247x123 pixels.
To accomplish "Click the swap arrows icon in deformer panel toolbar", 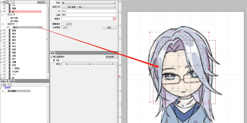I will [x=10, y=85].
